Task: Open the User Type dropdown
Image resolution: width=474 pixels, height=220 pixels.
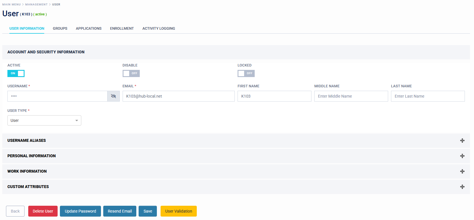Action: [x=44, y=120]
